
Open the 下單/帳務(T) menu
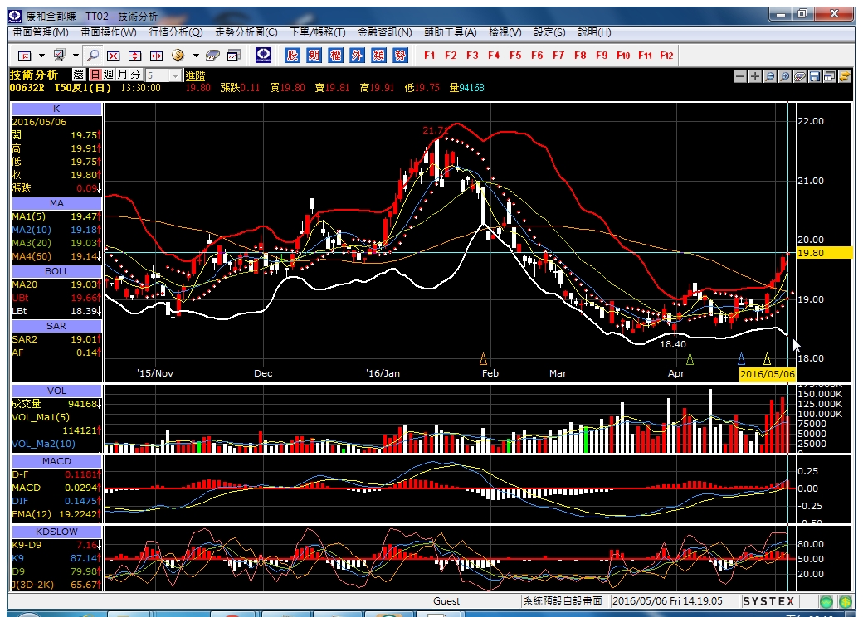[x=318, y=32]
